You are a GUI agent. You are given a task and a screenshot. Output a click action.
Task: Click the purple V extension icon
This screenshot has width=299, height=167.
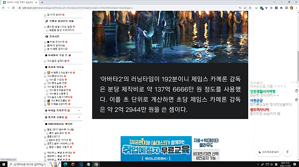[x=266, y=8]
